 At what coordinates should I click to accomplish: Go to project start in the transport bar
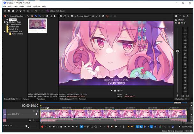point(65,127)
